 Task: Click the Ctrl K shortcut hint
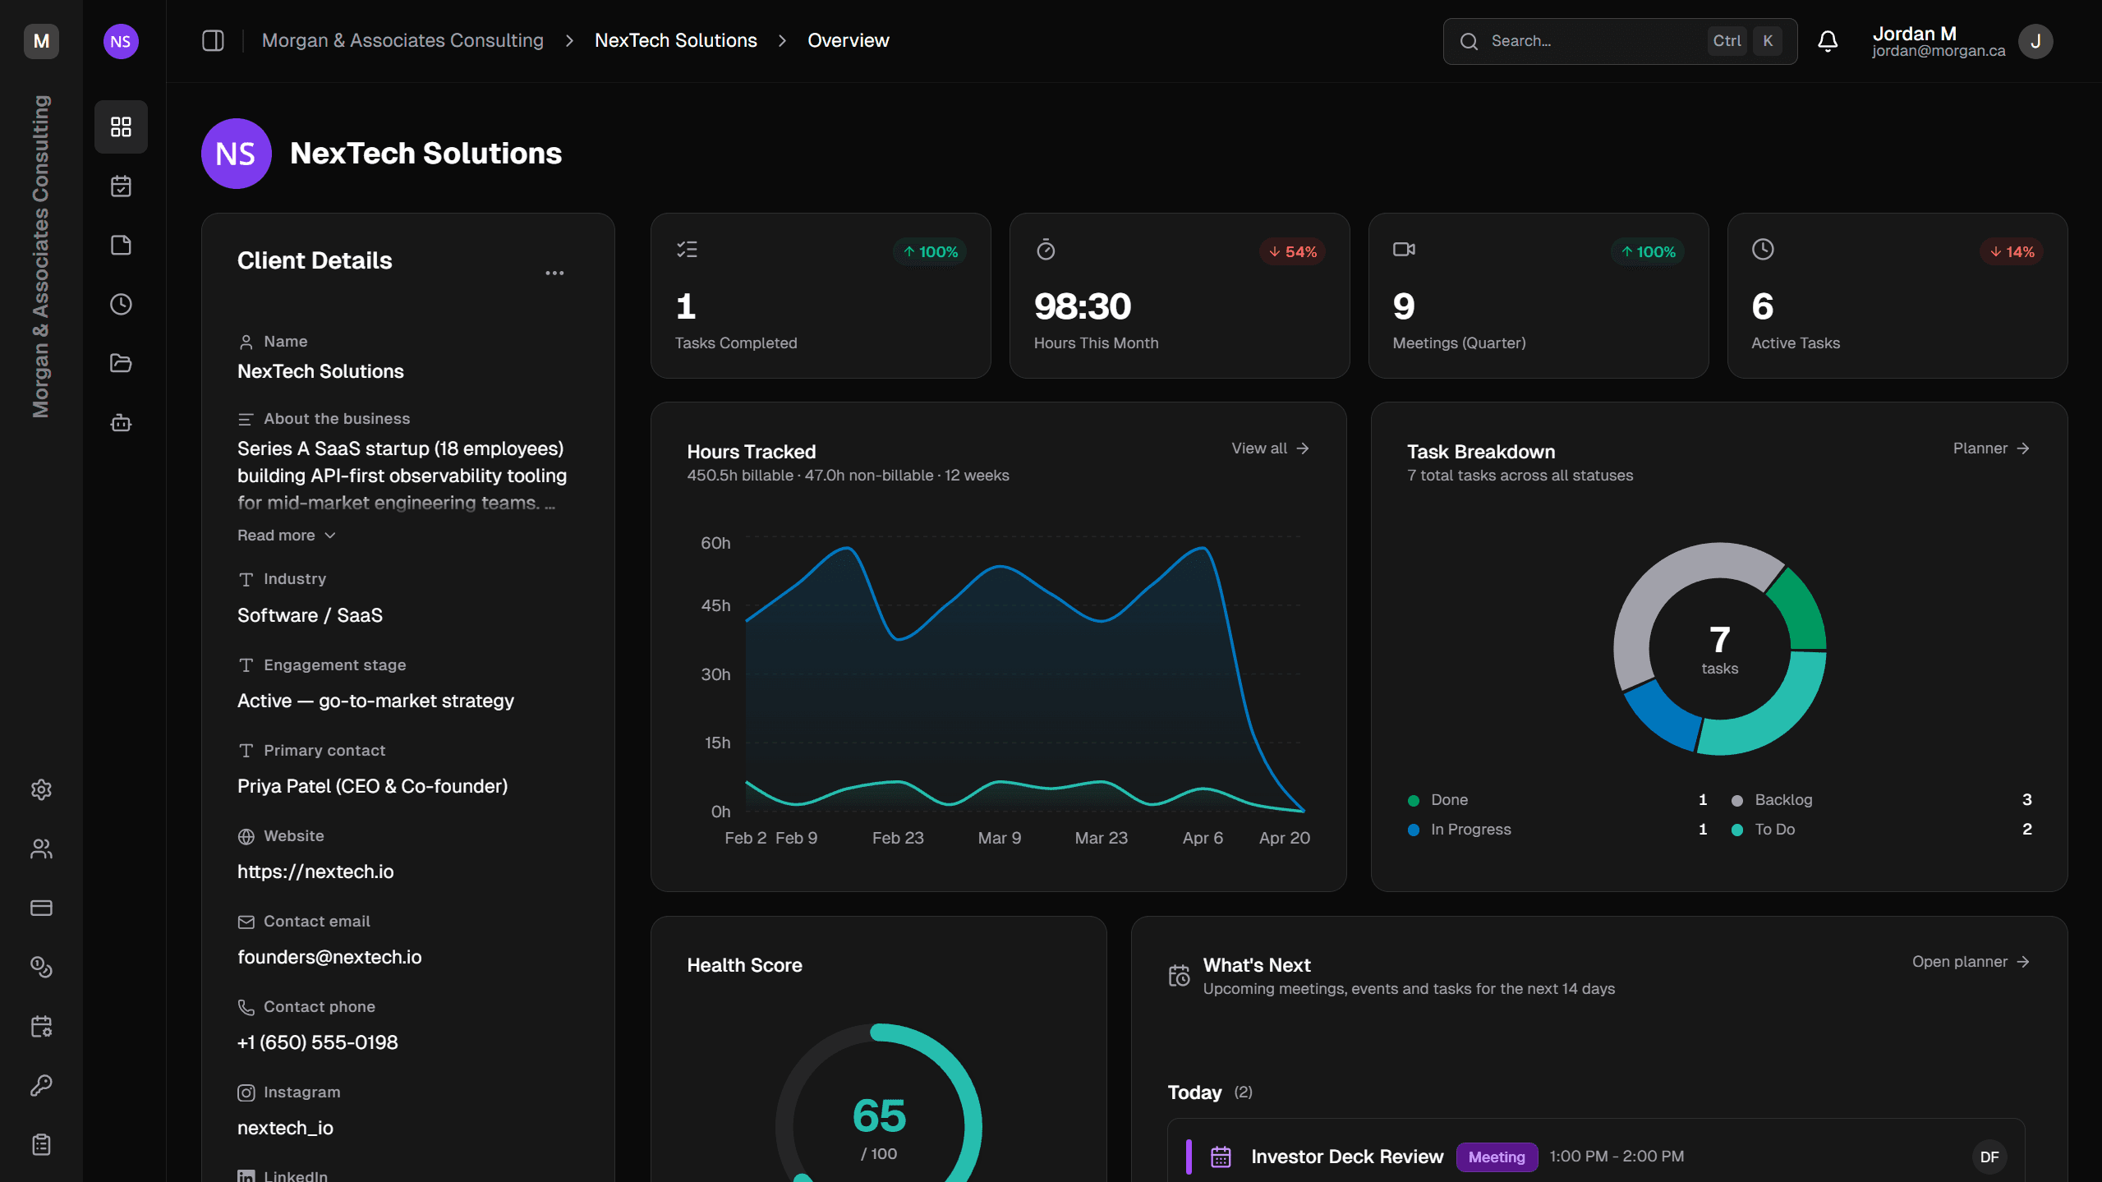click(x=1745, y=41)
